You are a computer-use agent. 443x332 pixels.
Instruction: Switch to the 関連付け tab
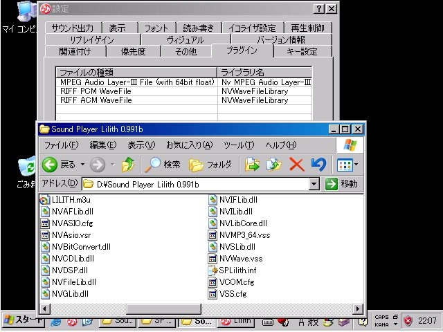[75, 51]
